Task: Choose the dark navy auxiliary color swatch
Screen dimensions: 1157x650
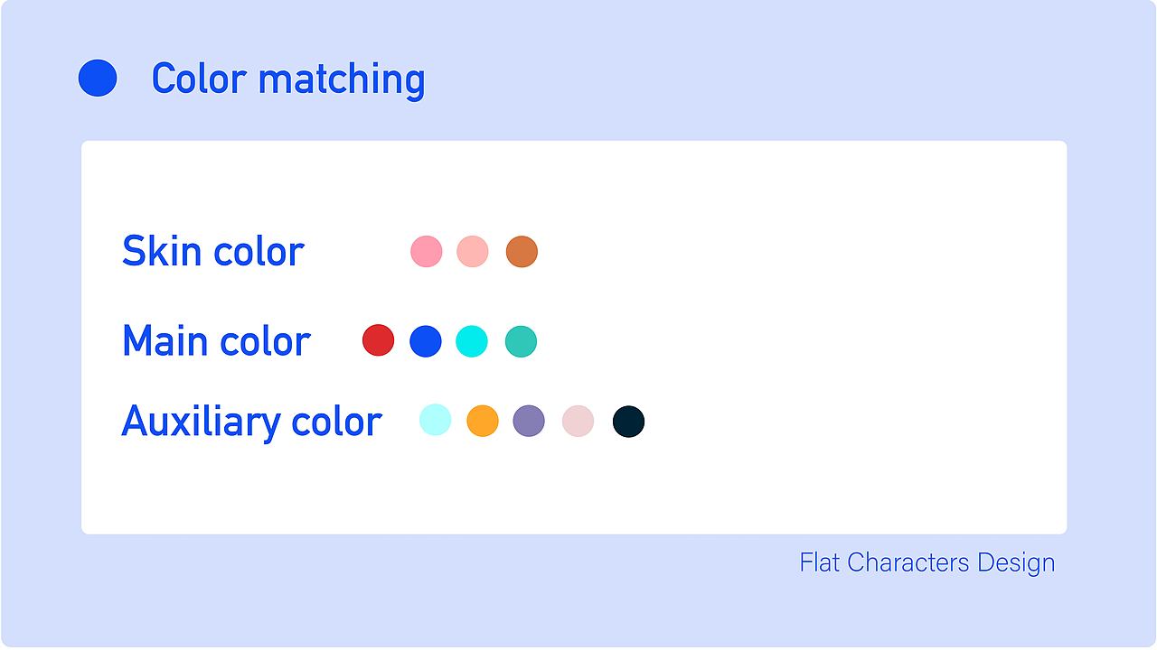Action: pos(628,422)
